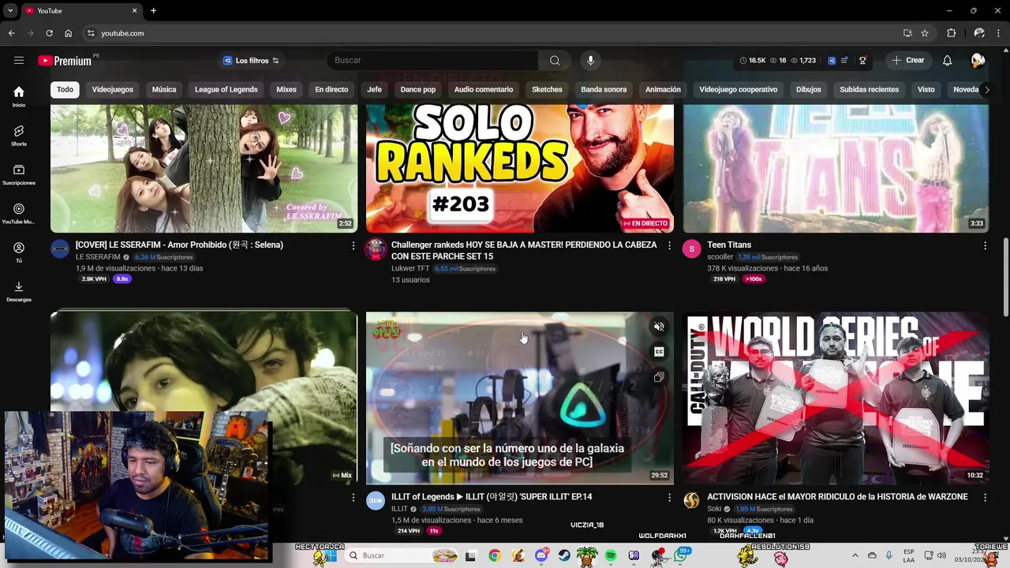Viewport: 1010px width, 568px height.
Task: Open the Inicio sidebar item
Action: 19,96
